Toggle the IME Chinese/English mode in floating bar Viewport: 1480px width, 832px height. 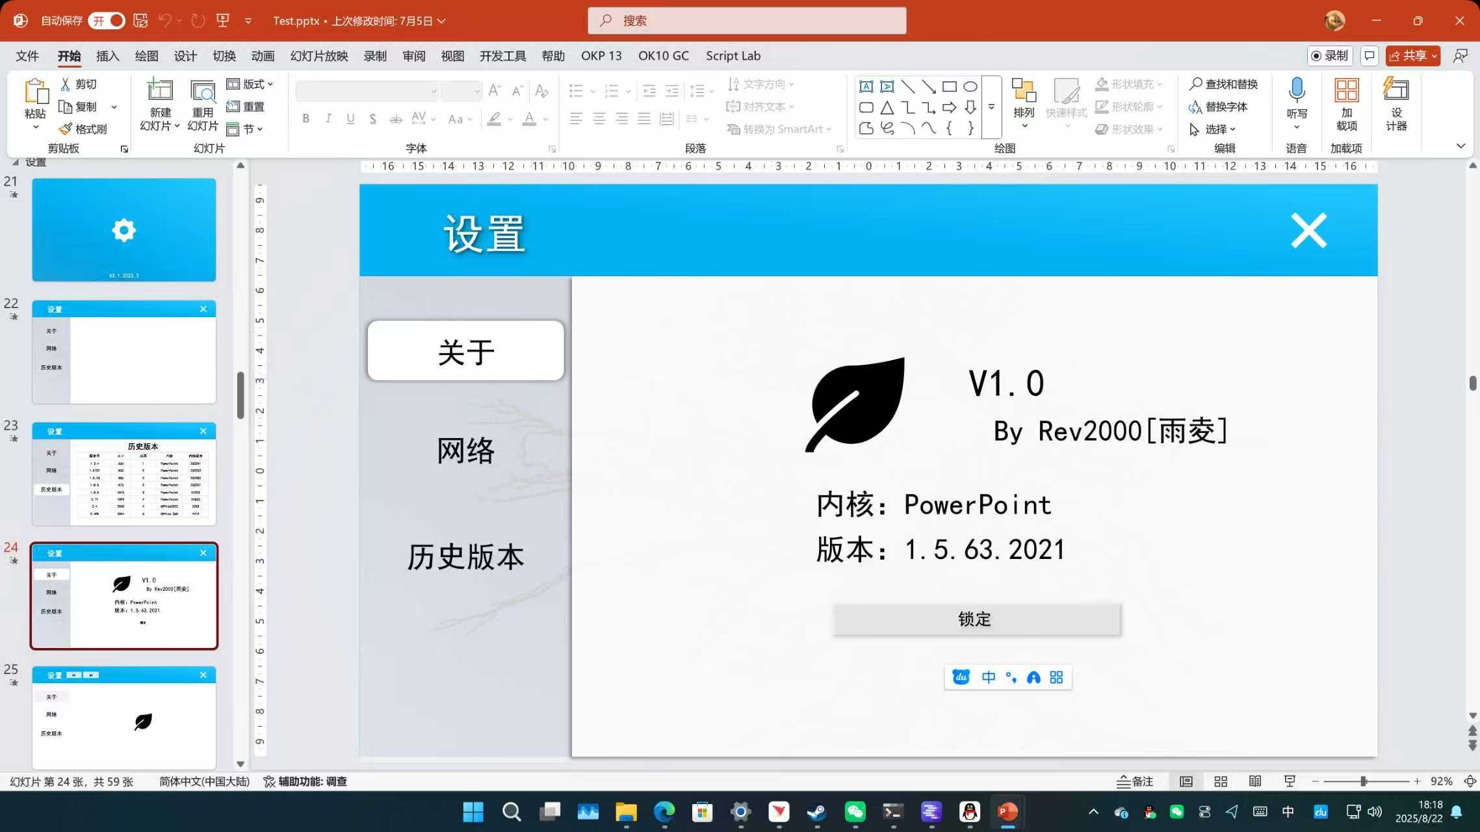click(988, 677)
